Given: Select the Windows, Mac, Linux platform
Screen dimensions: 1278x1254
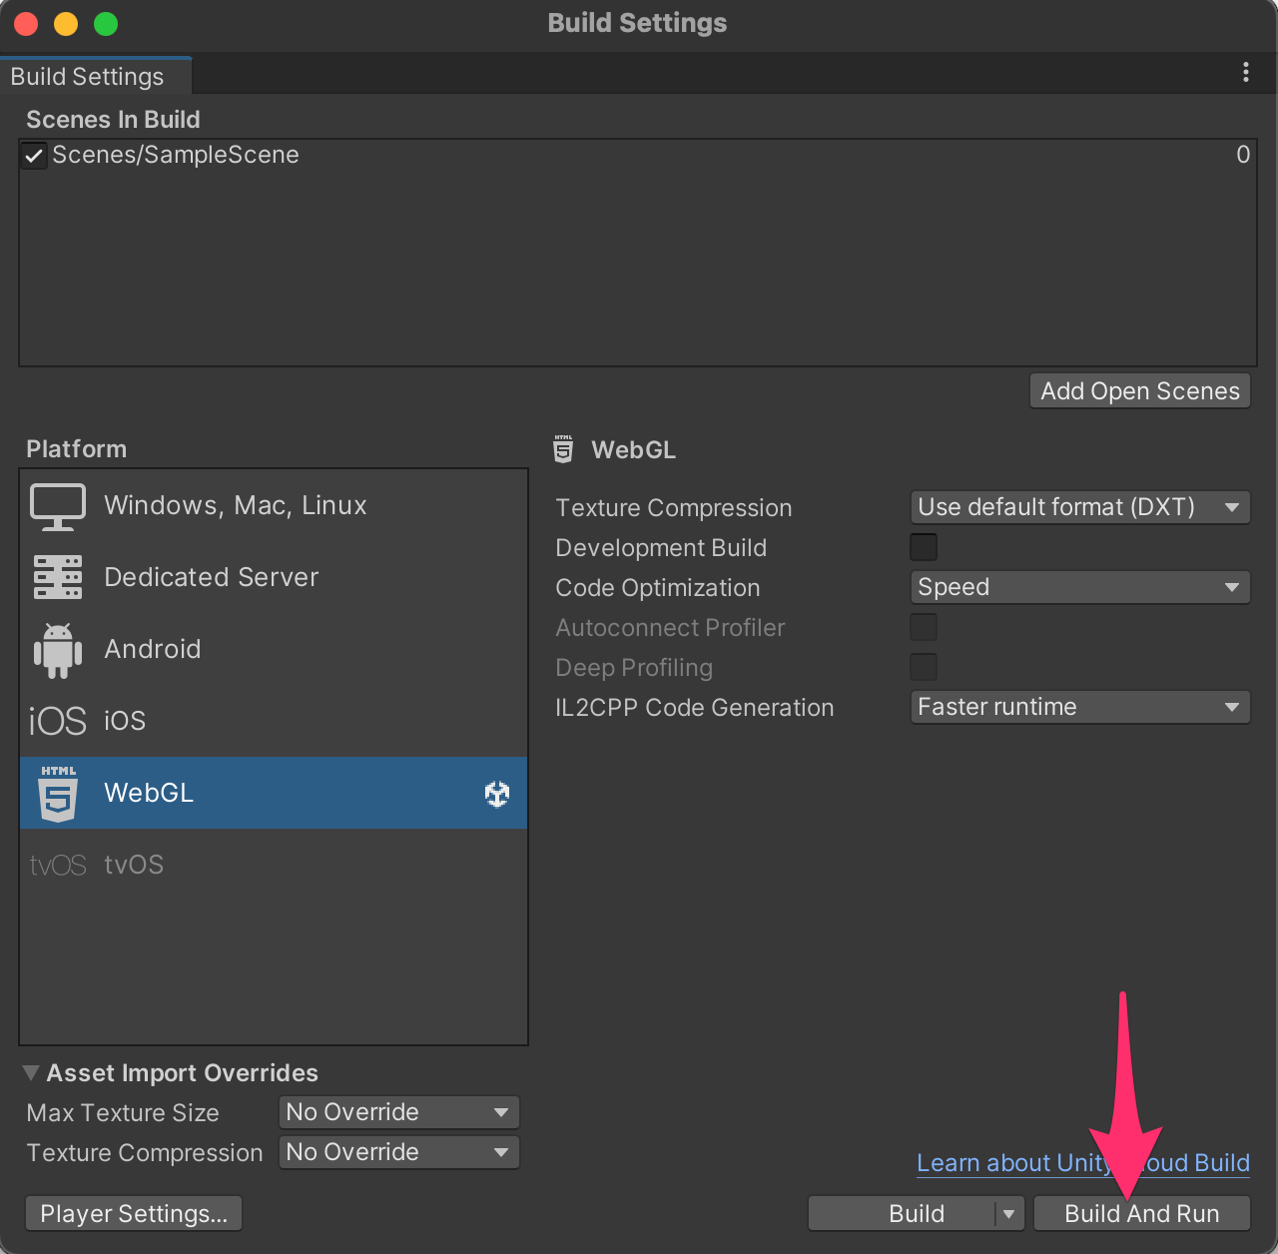Looking at the screenshot, I should [274, 505].
